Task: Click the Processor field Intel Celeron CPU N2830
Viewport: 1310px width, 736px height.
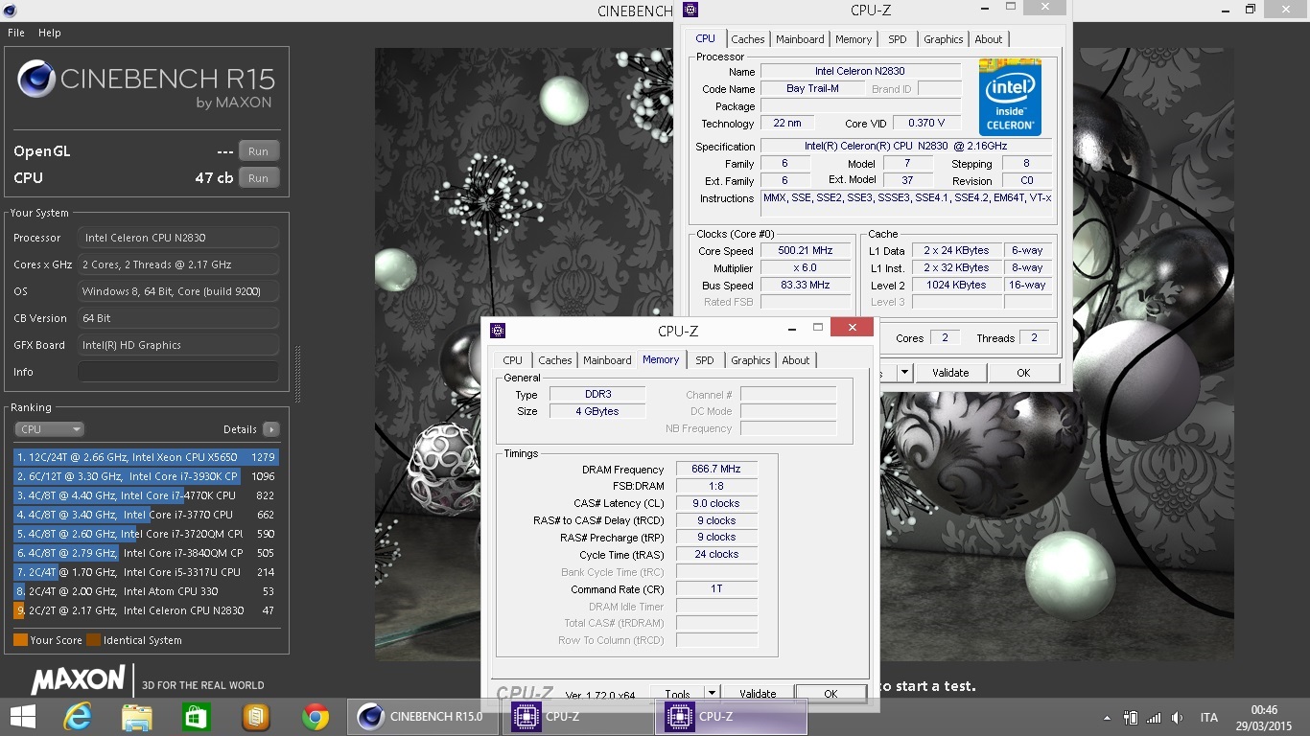Action: point(178,238)
